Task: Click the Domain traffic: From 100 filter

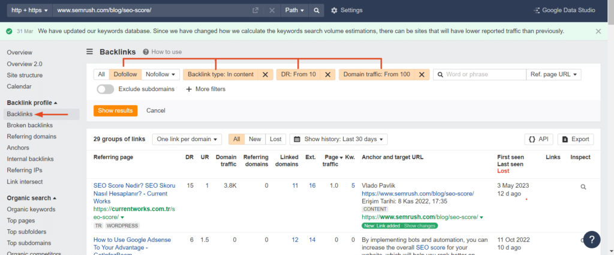Action: tap(377, 74)
